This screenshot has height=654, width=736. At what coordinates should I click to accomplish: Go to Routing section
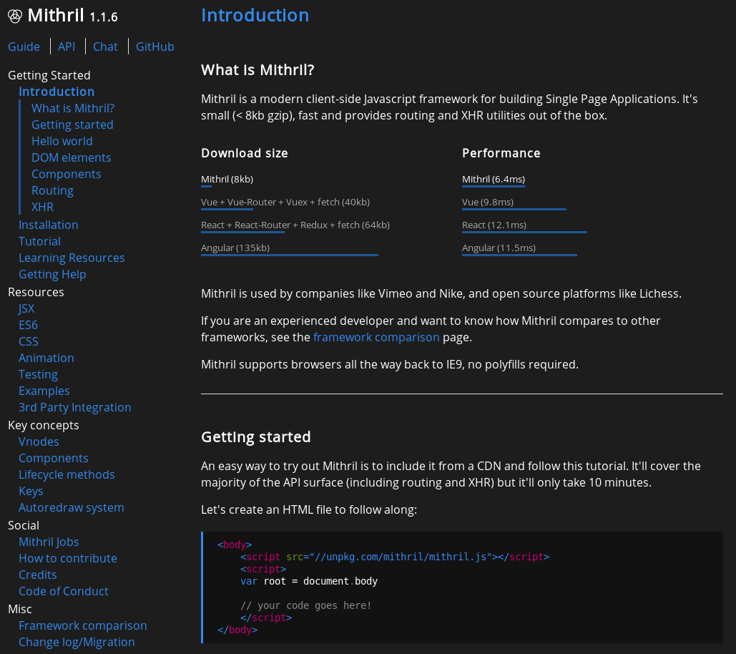coord(52,190)
